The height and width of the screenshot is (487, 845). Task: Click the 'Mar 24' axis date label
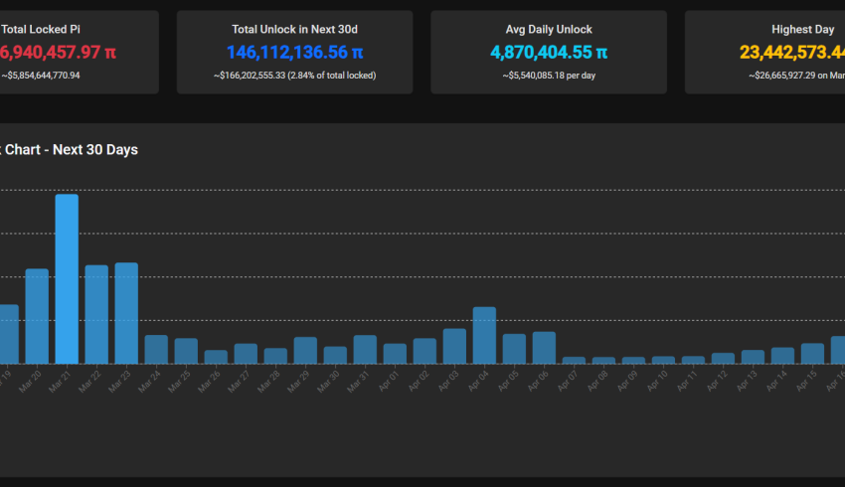[x=149, y=382]
